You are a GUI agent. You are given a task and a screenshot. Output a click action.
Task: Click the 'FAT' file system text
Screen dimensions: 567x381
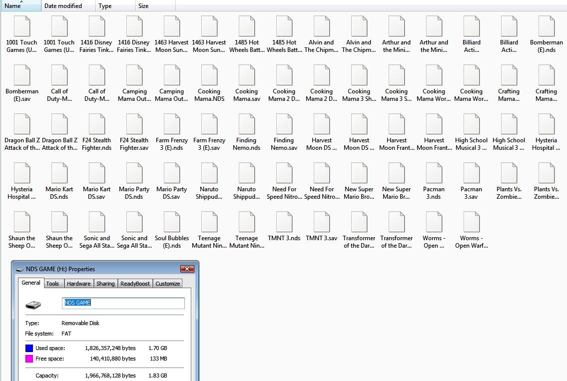[x=66, y=334]
